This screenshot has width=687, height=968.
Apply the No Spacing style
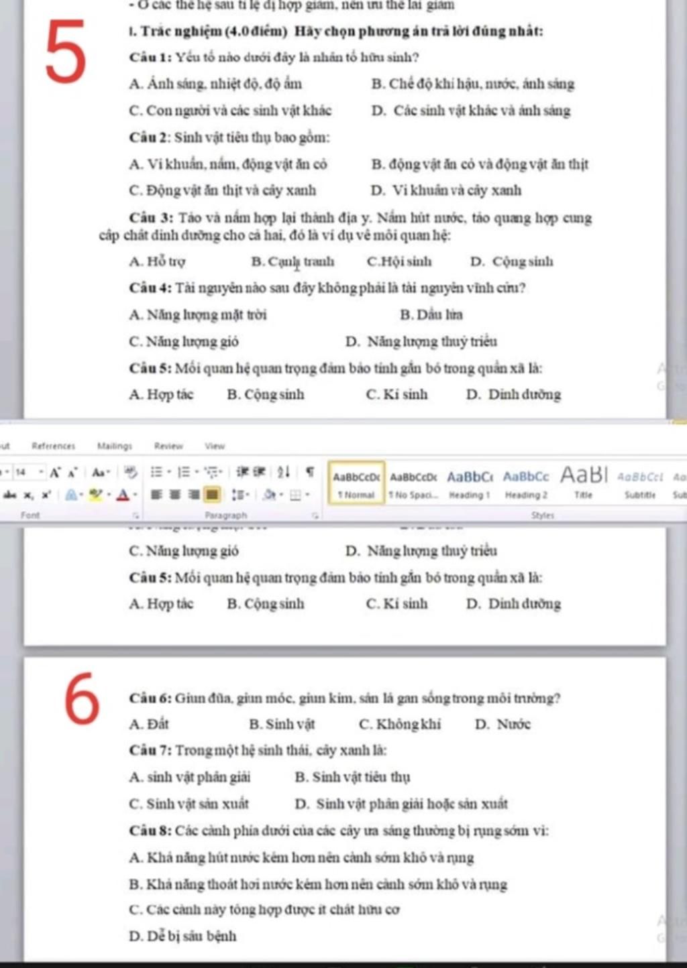click(413, 483)
